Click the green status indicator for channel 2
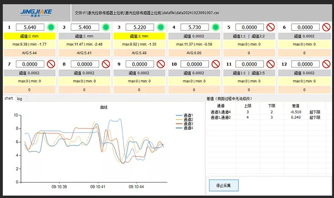The image size is (334, 198). point(106,27)
